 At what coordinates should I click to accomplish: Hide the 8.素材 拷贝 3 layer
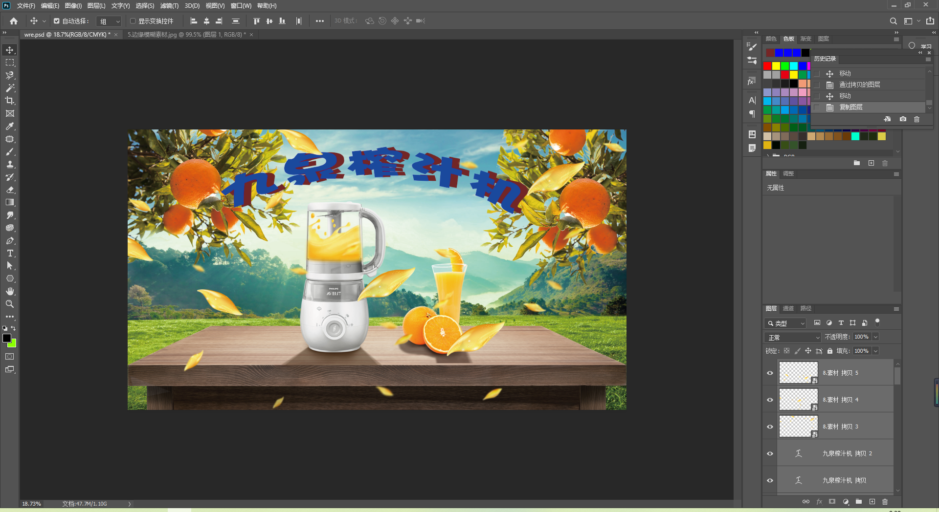point(770,427)
